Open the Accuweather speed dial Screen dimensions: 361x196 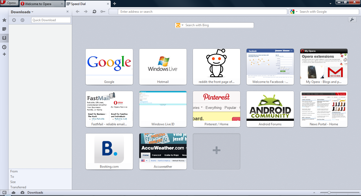pyautogui.click(x=163, y=152)
